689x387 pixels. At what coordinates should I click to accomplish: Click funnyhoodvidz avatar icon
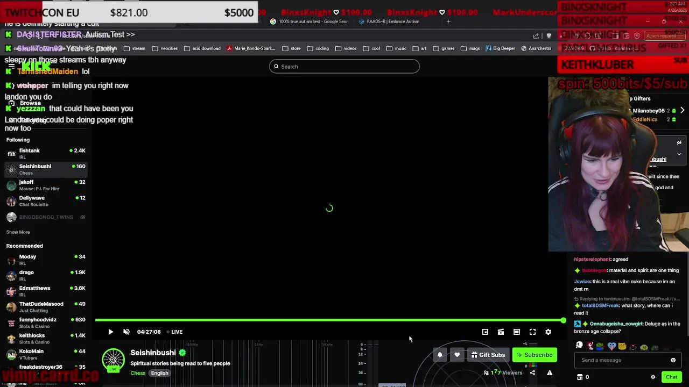(x=11, y=323)
